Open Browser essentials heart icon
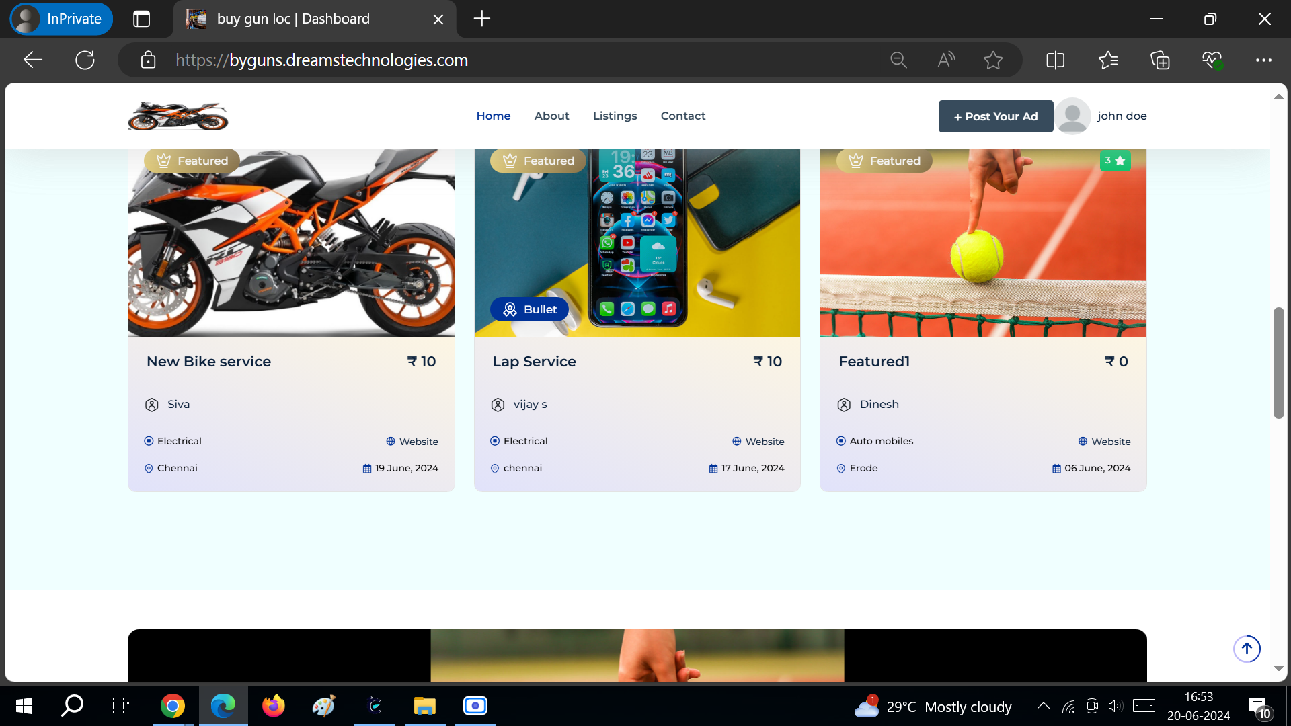This screenshot has height=726, width=1291. [1212, 60]
